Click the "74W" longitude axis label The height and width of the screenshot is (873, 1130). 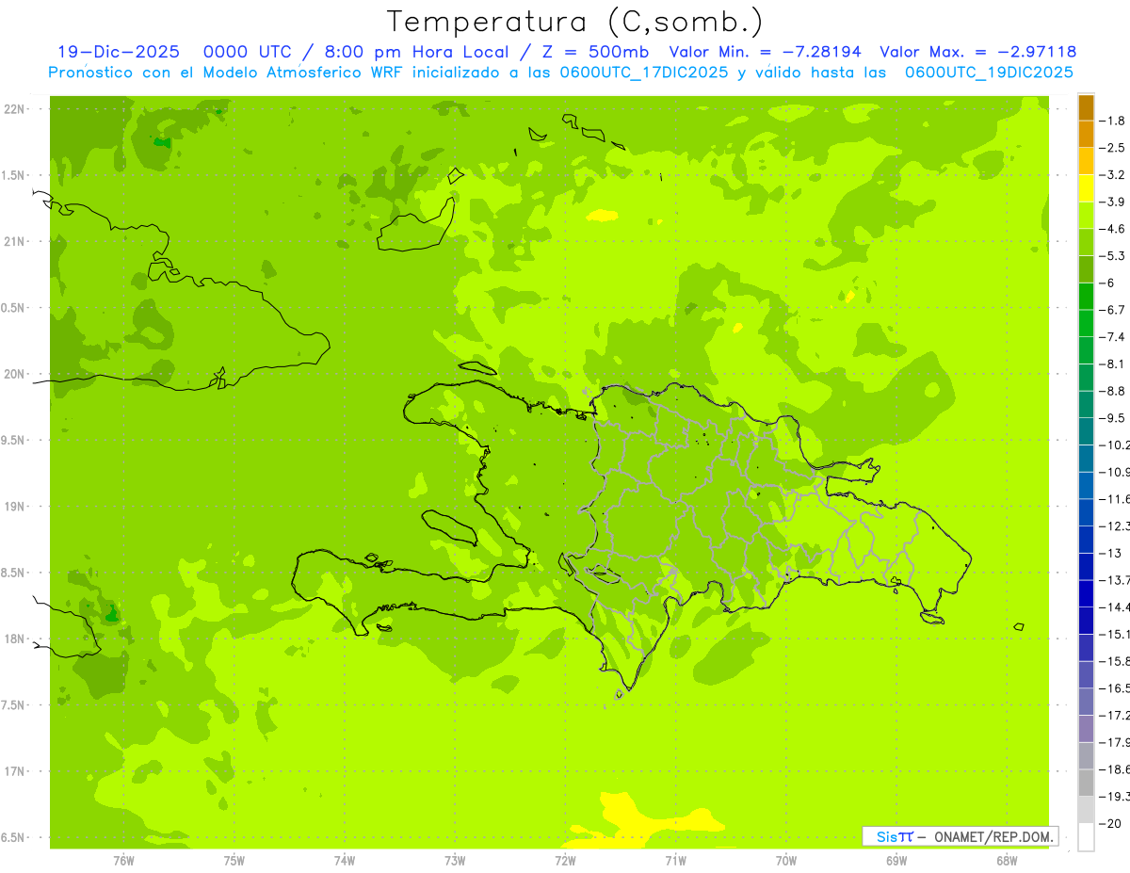[x=345, y=861]
